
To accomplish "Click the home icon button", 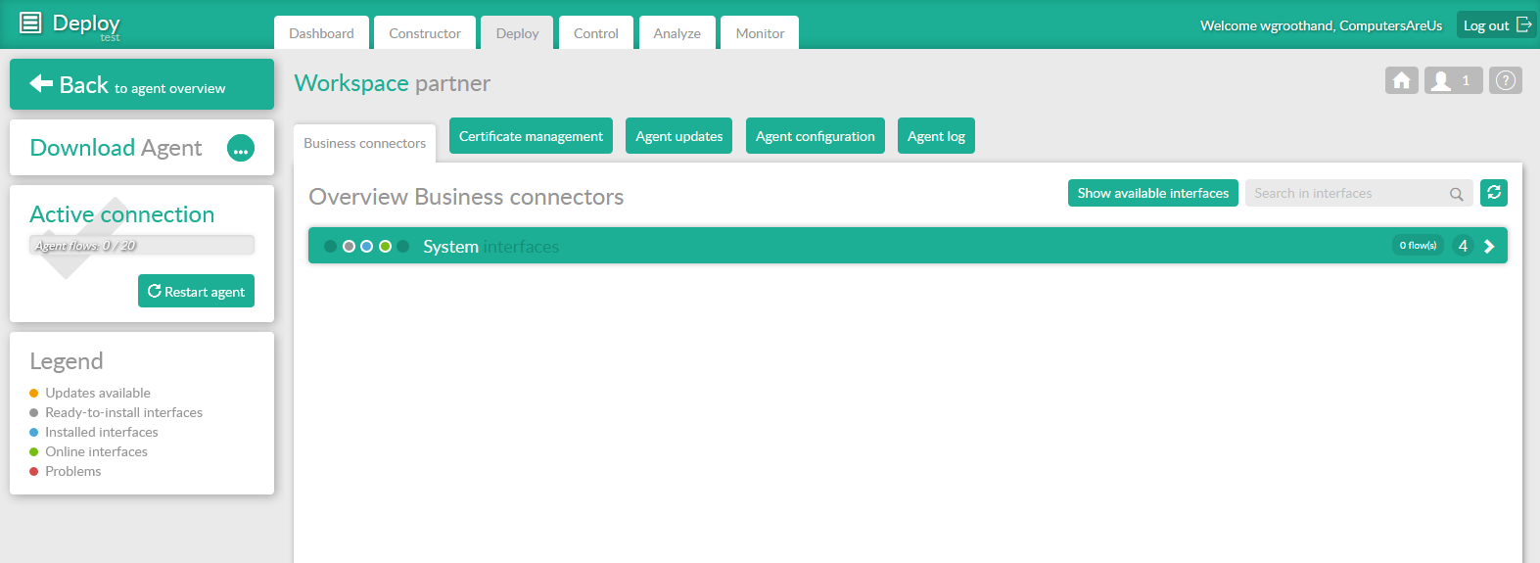I will point(1401,80).
